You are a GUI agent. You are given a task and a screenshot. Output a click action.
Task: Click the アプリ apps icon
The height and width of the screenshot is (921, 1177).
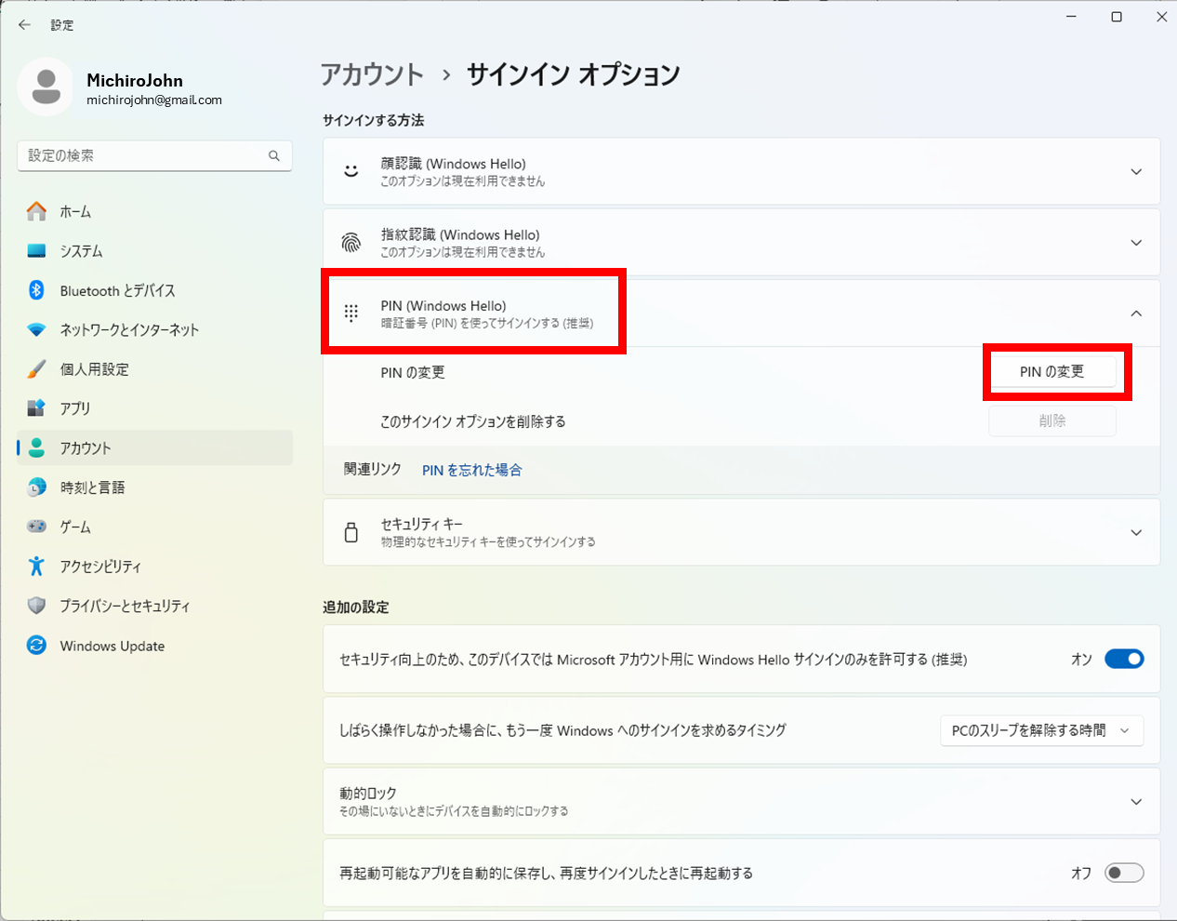(36, 408)
